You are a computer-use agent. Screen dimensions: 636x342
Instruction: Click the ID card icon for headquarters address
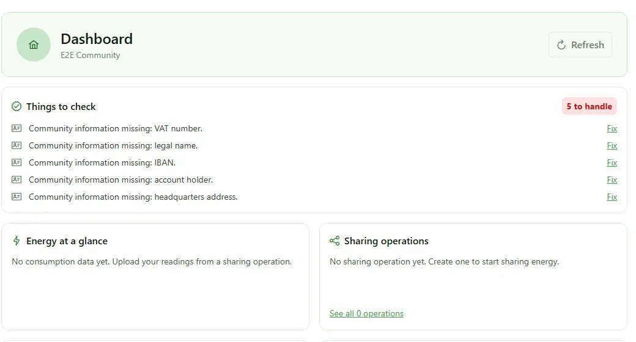[x=17, y=197]
